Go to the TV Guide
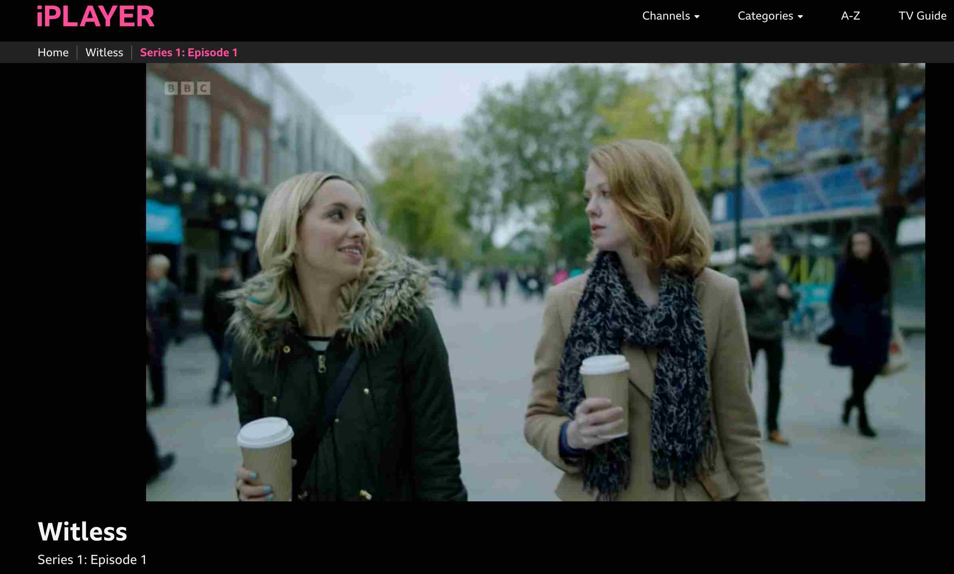 click(x=922, y=16)
